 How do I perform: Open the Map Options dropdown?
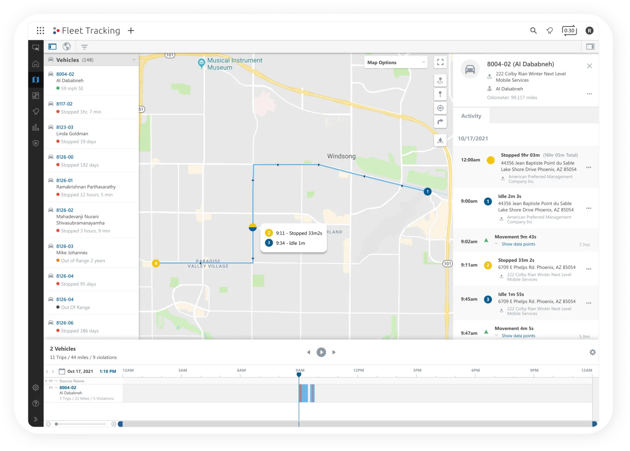(396, 62)
